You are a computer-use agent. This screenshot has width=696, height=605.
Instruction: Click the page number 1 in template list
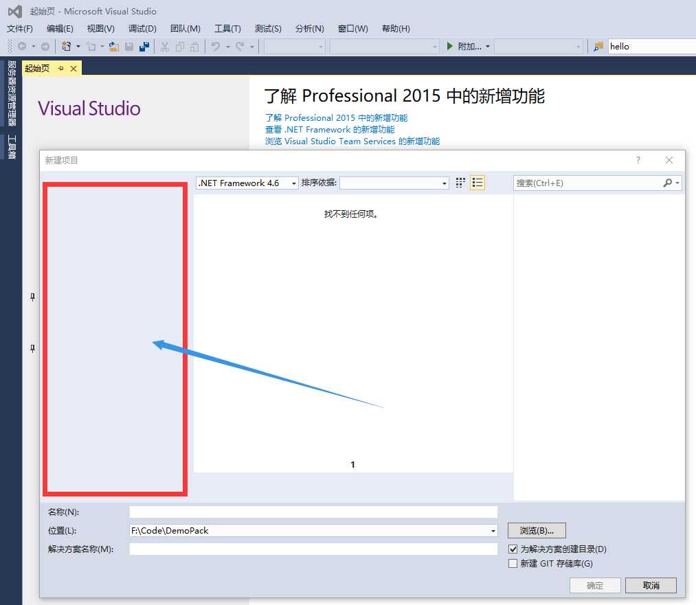point(353,464)
